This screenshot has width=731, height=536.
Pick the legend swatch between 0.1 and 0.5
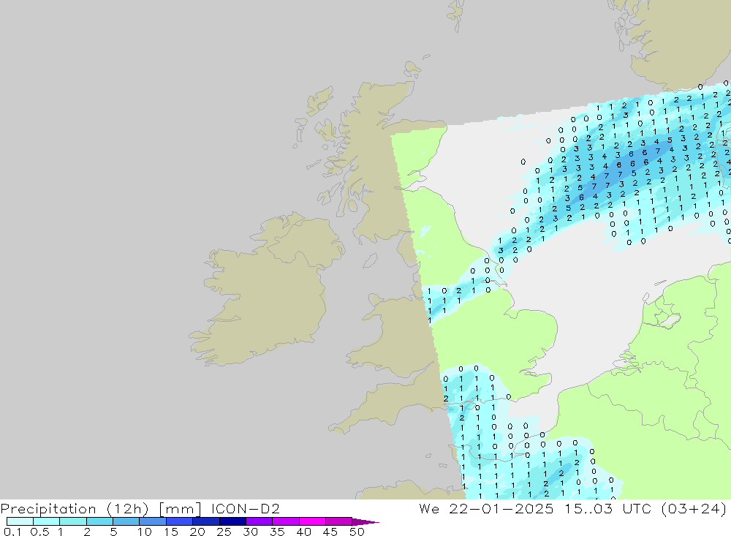[20, 521]
